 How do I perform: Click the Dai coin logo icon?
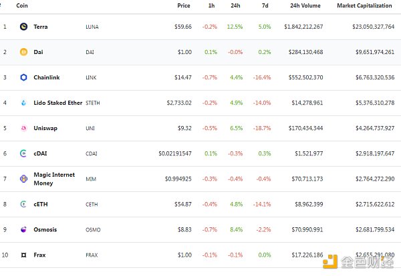[23, 52]
